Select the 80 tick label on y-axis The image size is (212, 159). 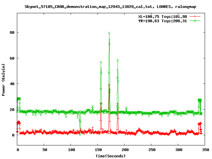click(12, 32)
